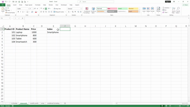Open the Fill dropdown
The height and width of the screenshot is (107, 190).
(x=165, y=10)
